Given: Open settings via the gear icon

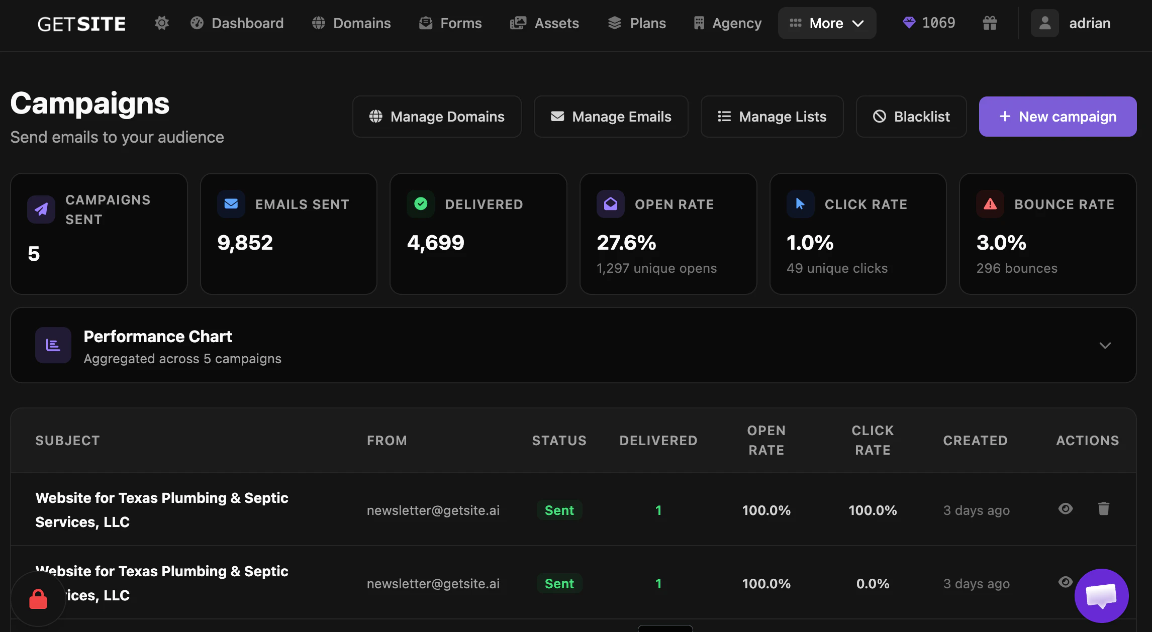Looking at the screenshot, I should click(161, 23).
